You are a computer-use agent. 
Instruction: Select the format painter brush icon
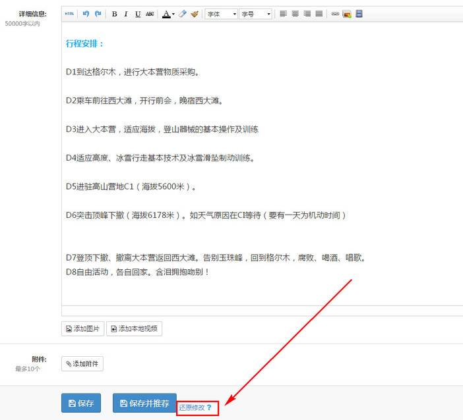[x=195, y=14]
